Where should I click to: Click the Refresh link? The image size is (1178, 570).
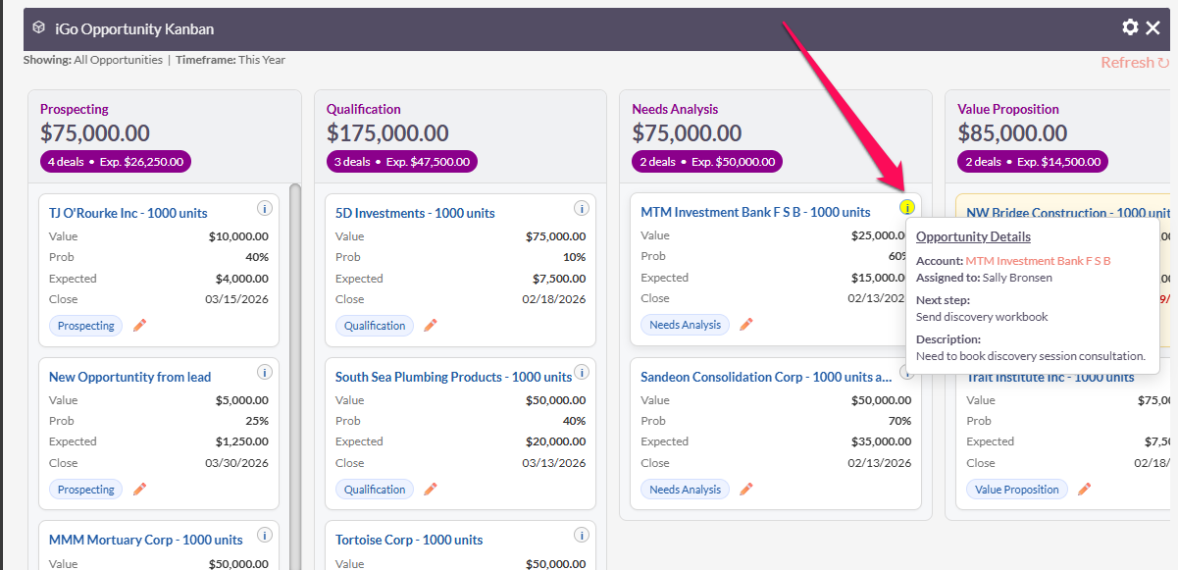click(x=1134, y=63)
